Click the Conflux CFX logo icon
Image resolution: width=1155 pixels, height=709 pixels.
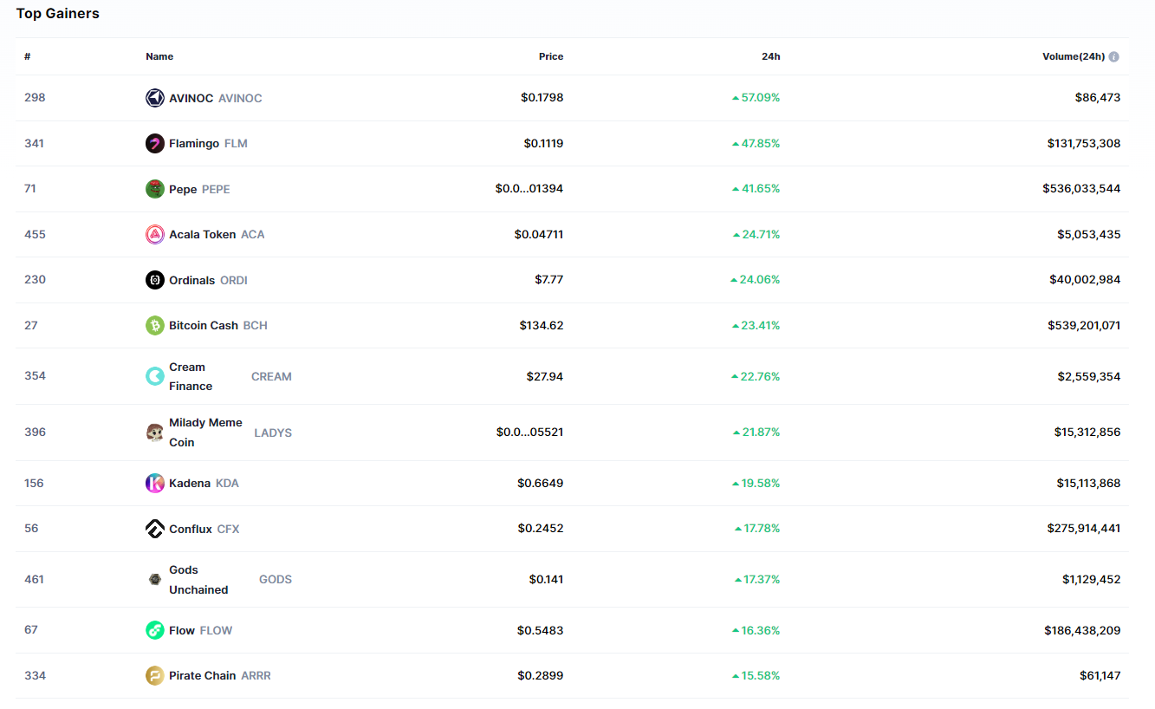155,529
